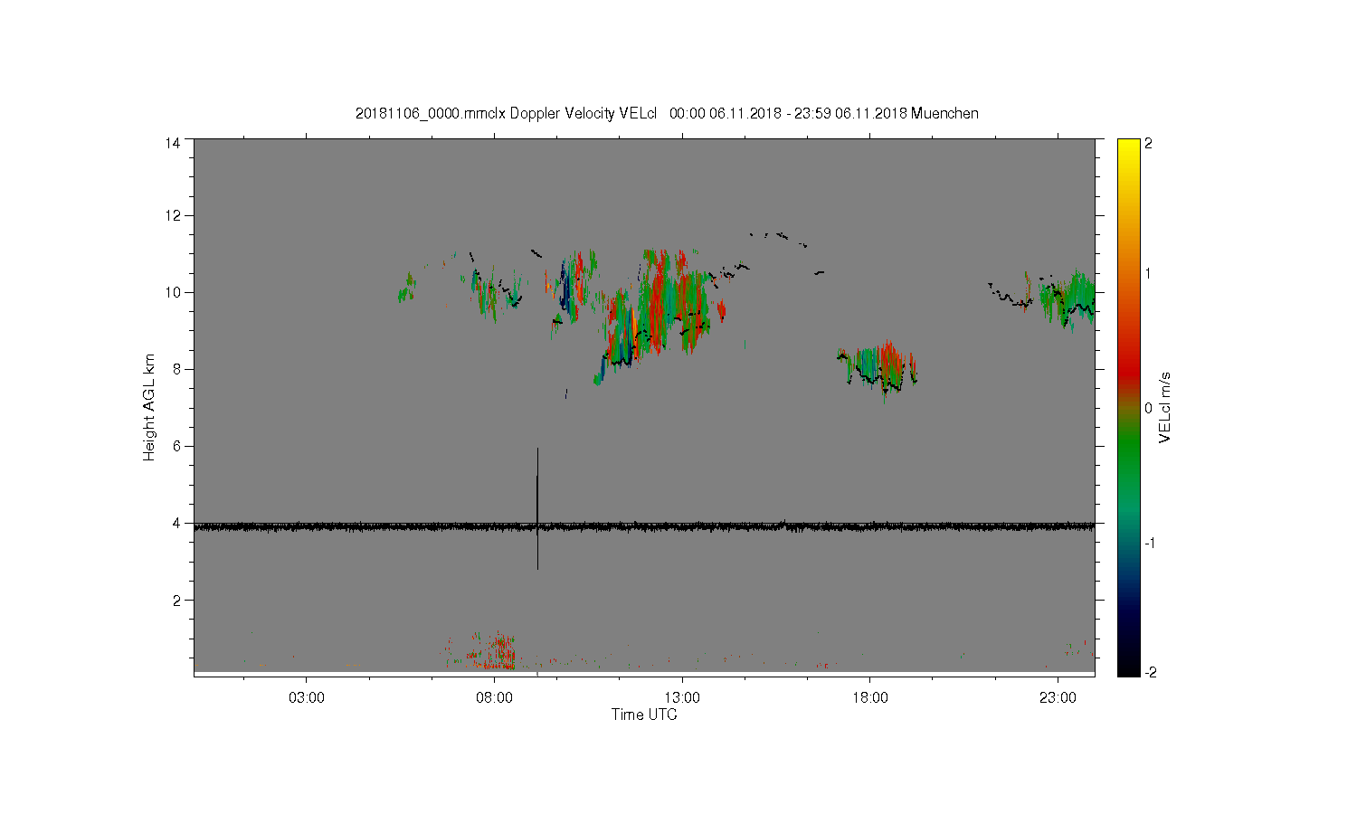Screen dimensions: 1357x814
Task: Click the vertical black spike near 09:00
Action: click(x=537, y=506)
